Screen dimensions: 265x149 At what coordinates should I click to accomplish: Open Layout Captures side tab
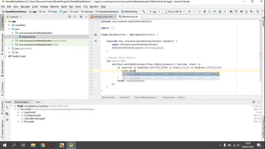point(2,129)
